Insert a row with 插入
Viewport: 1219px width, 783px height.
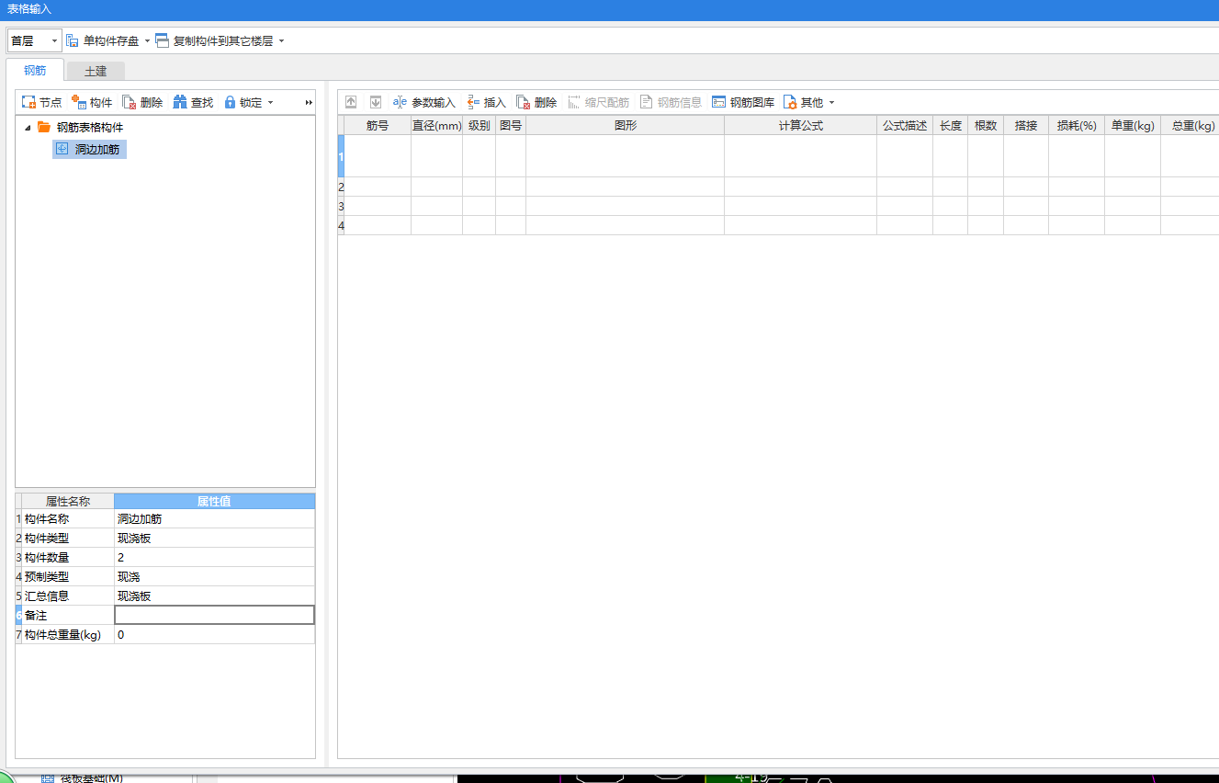[486, 102]
